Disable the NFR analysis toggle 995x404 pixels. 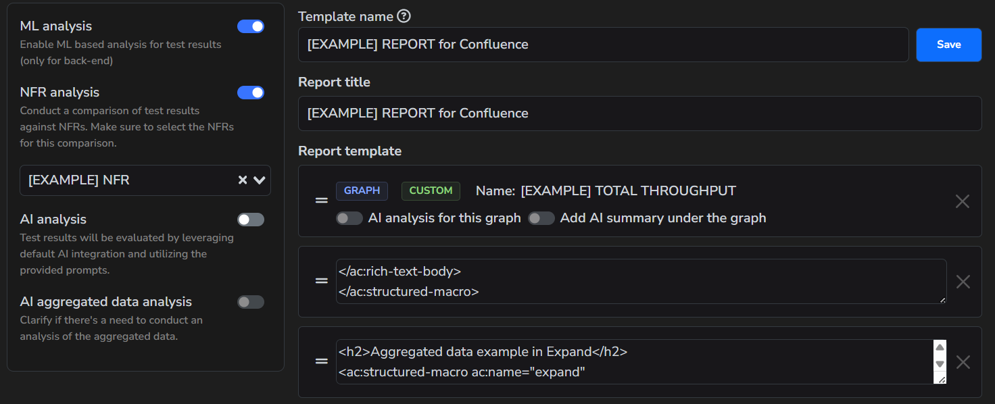point(251,93)
